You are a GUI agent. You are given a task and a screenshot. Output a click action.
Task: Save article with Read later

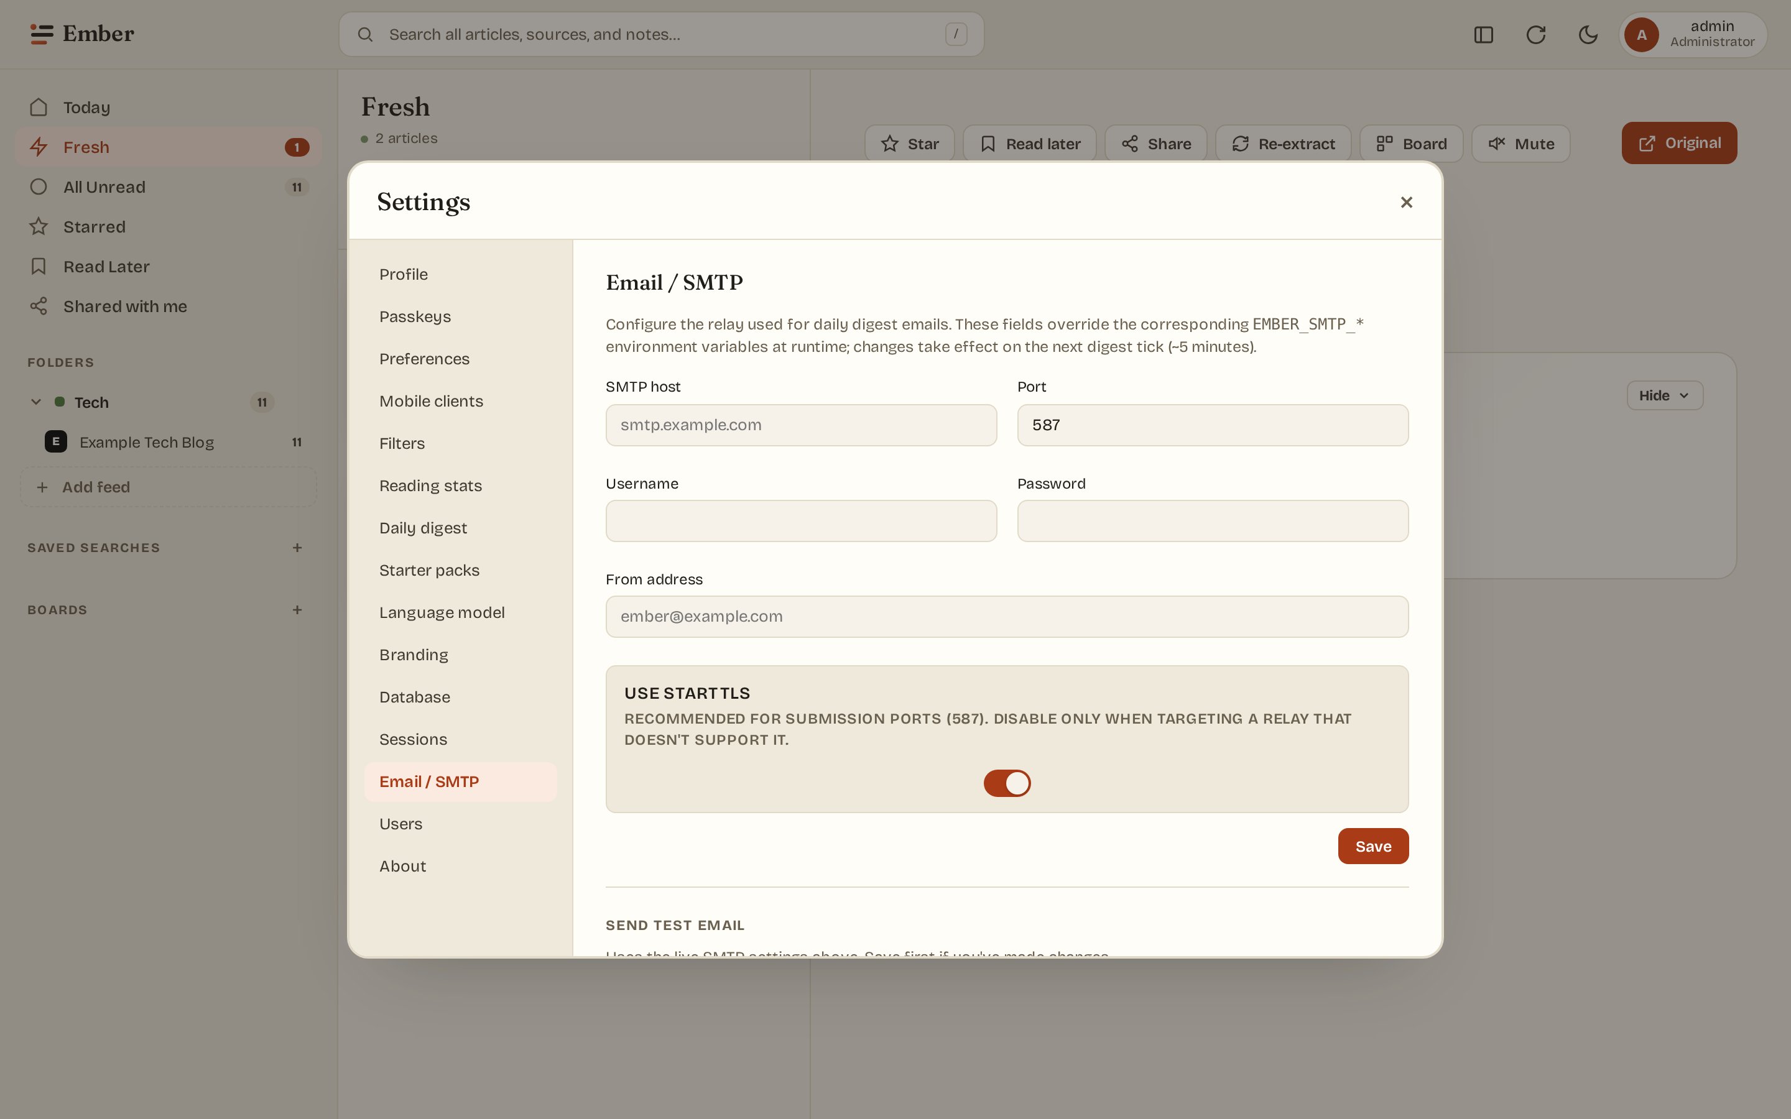1029,144
